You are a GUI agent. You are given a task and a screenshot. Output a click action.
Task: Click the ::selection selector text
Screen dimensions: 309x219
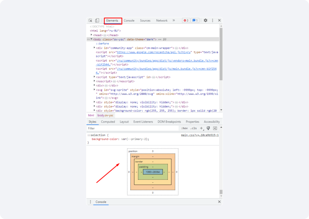[96, 135]
